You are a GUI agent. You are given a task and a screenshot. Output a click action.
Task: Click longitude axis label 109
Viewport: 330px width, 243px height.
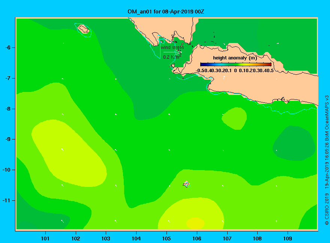(288, 239)
